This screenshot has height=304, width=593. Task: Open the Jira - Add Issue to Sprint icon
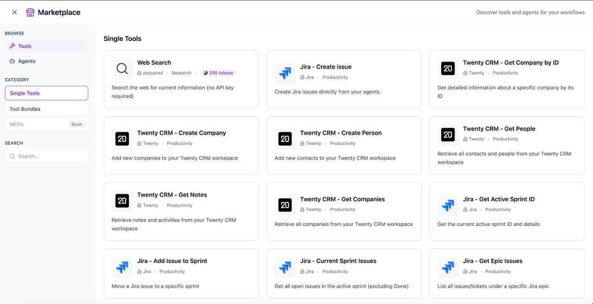click(122, 267)
